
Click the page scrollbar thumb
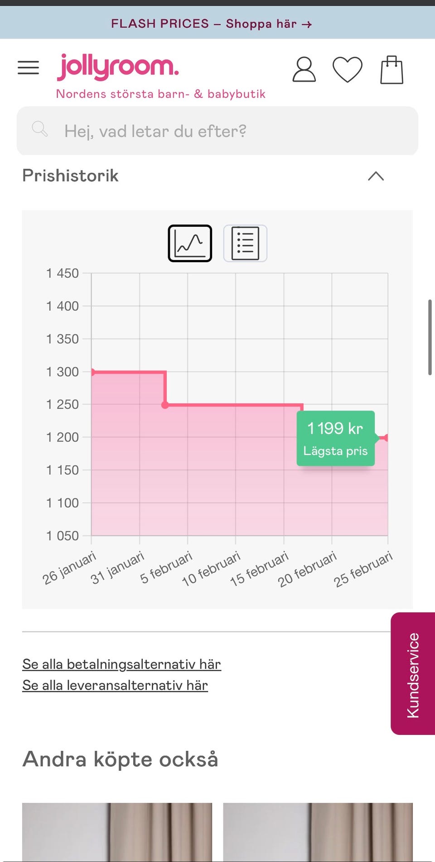pos(430,337)
